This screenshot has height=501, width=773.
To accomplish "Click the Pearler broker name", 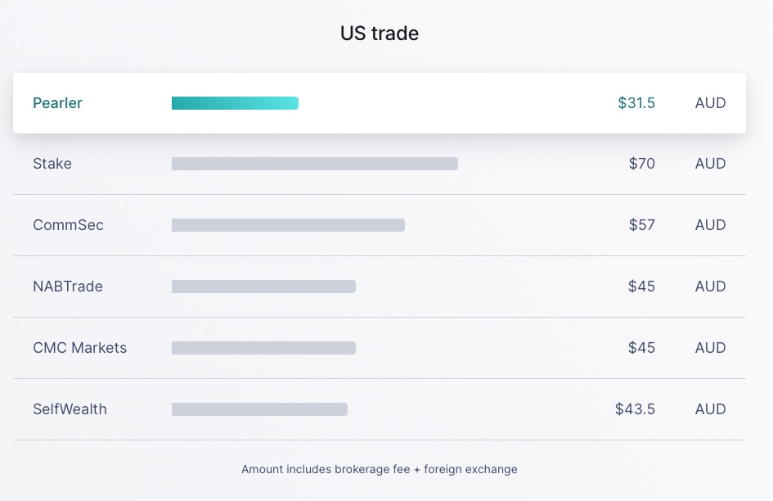I will click(x=57, y=103).
